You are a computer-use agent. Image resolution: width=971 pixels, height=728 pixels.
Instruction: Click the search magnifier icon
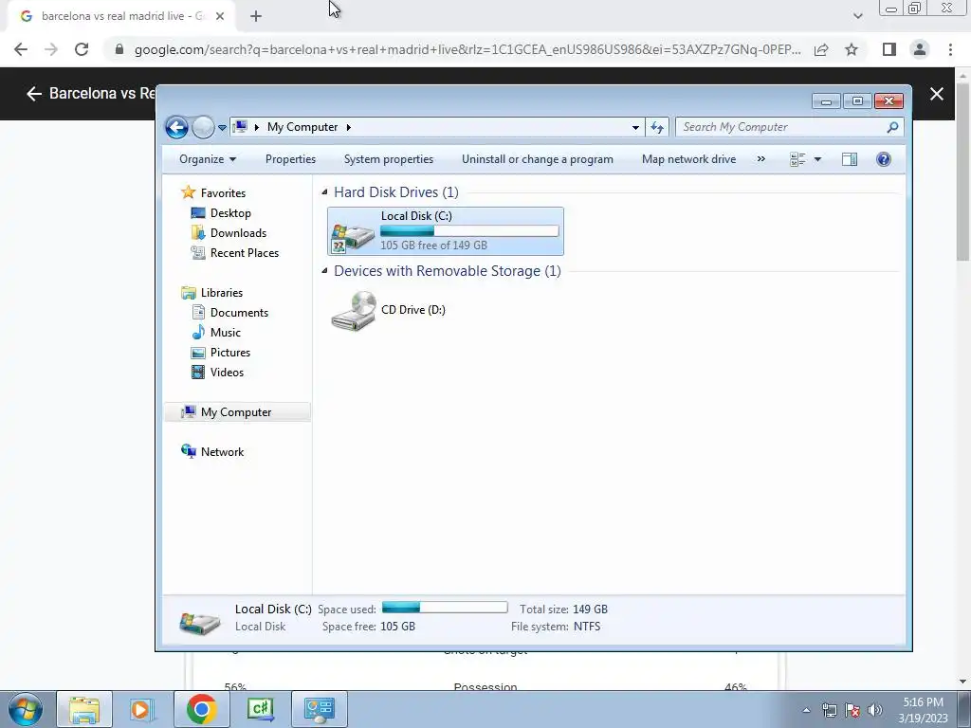[892, 127]
